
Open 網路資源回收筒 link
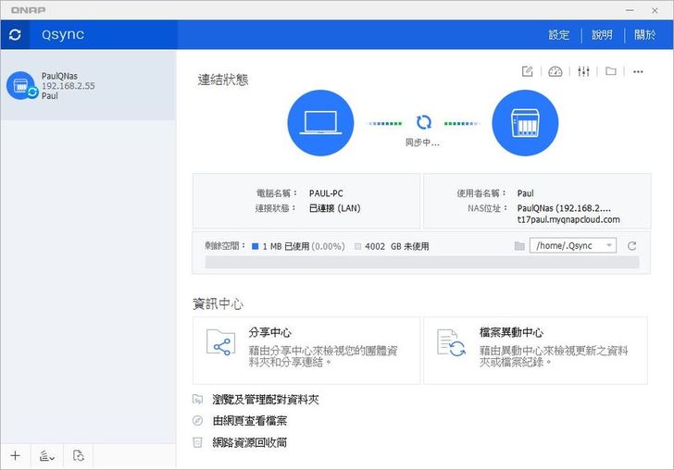(249, 442)
